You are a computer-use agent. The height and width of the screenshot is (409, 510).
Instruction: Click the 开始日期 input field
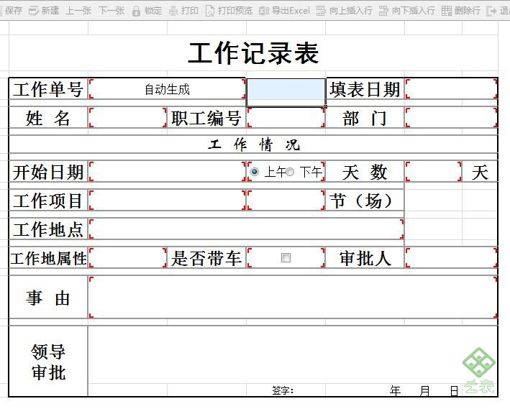pos(167,171)
